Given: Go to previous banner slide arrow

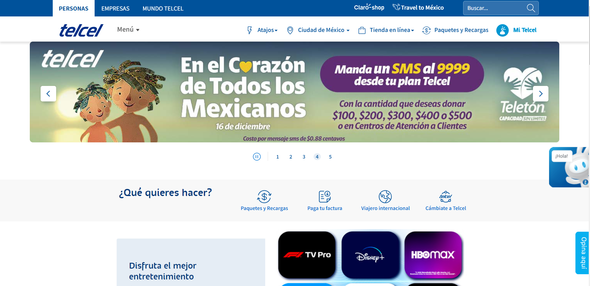Looking at the screenshot, I should (48, 94).
